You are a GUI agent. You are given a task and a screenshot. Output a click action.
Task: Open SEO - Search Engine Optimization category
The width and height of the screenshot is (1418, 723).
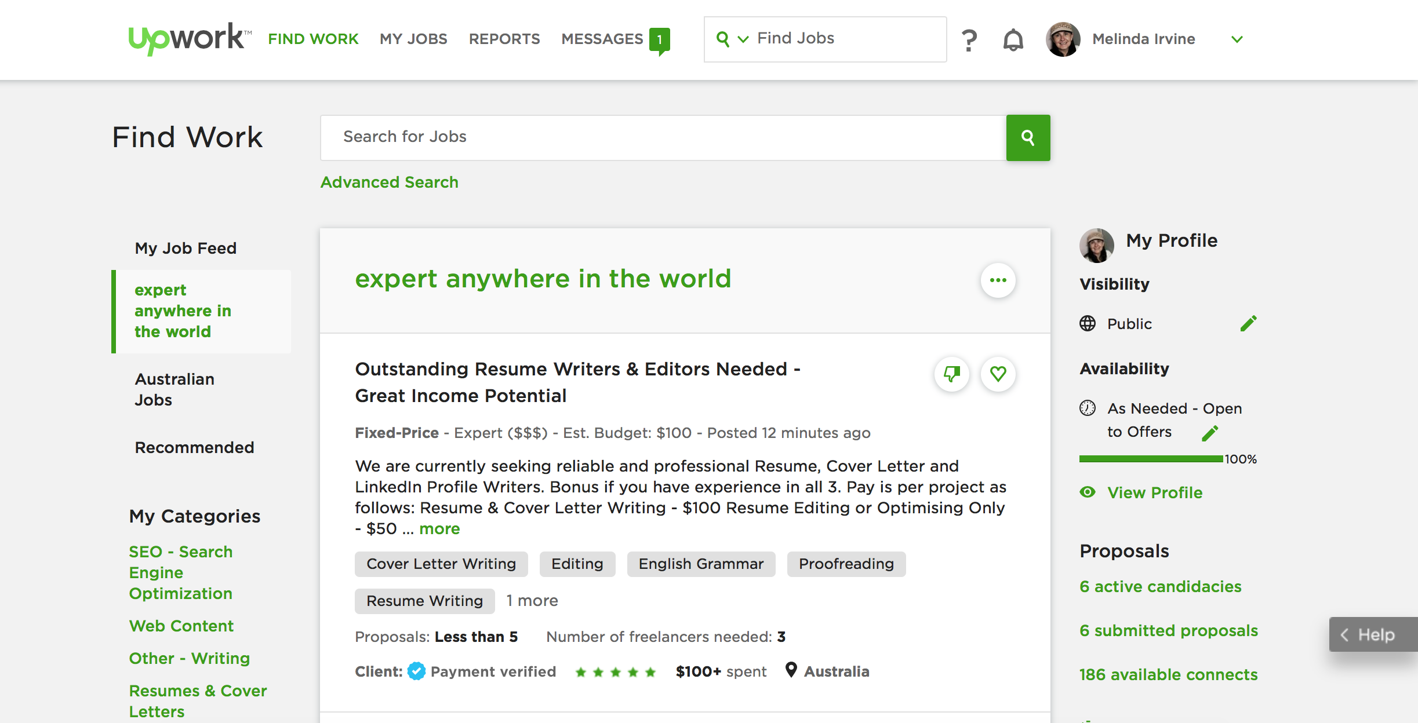tap(180, 572)
